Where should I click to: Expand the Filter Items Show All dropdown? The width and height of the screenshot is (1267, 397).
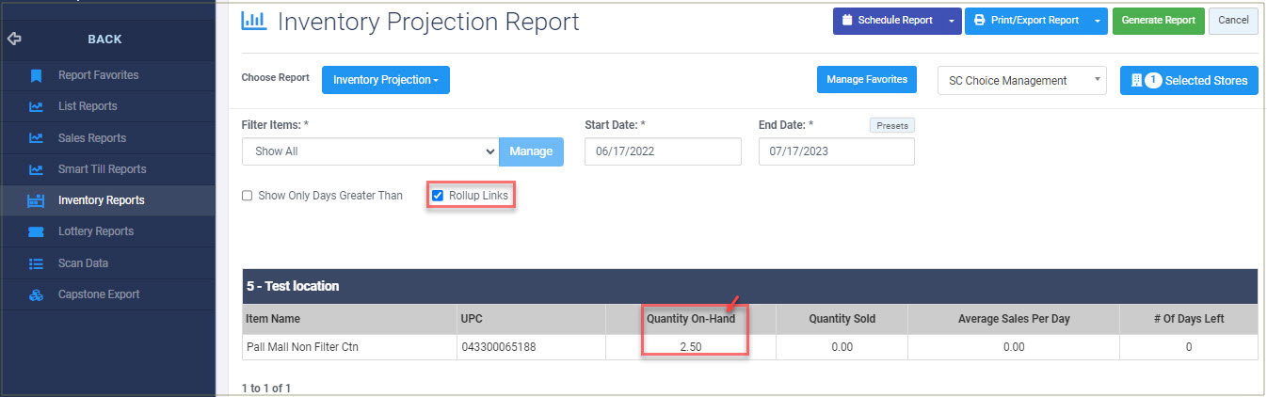click(x=370, y=151)
